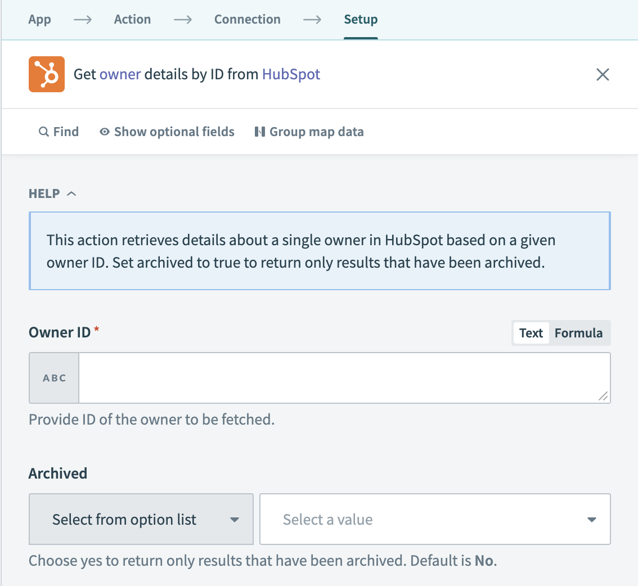The width and height of the screenshot is (638, 586).
Task: Click the arrow between Connection and Setup
Action: (x=313, y=19)
